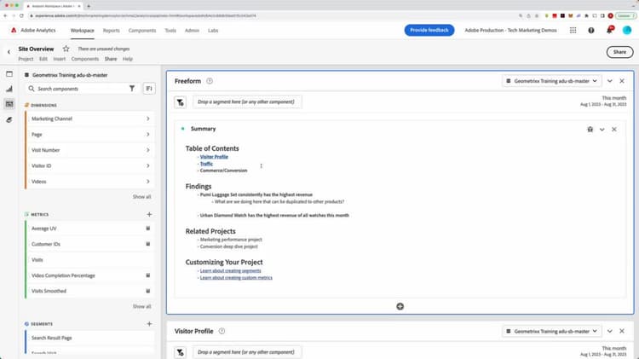
Task: Click the Visitor Profile segment filter icon
Action: (x=180, y=352)
